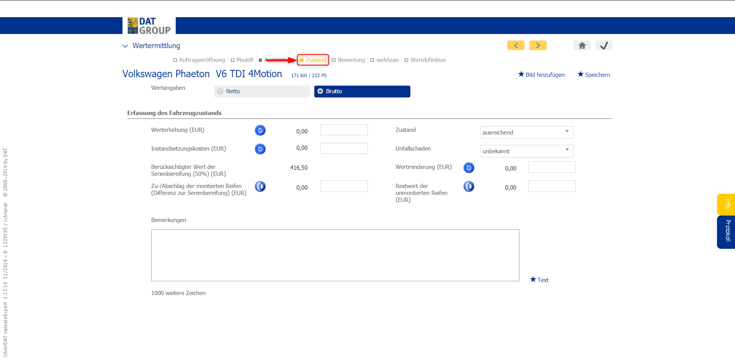Click the 416,50 Serienbereifung value
Viewport: 735px width, 360px height.
click(x=299, y=168)
